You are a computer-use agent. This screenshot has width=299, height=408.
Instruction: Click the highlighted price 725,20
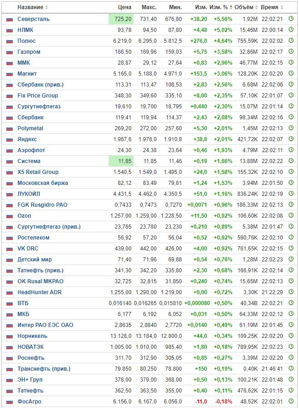pyautogui.click(x=121, y=19)
